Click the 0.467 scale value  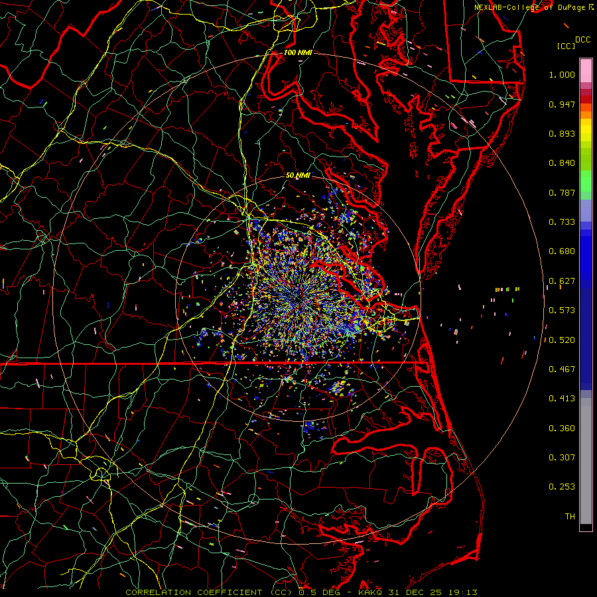coord(562,369)
